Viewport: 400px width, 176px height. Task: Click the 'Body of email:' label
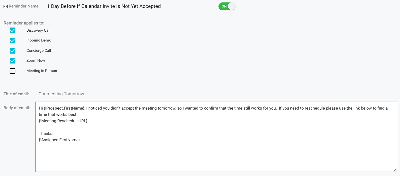(17, 108)
